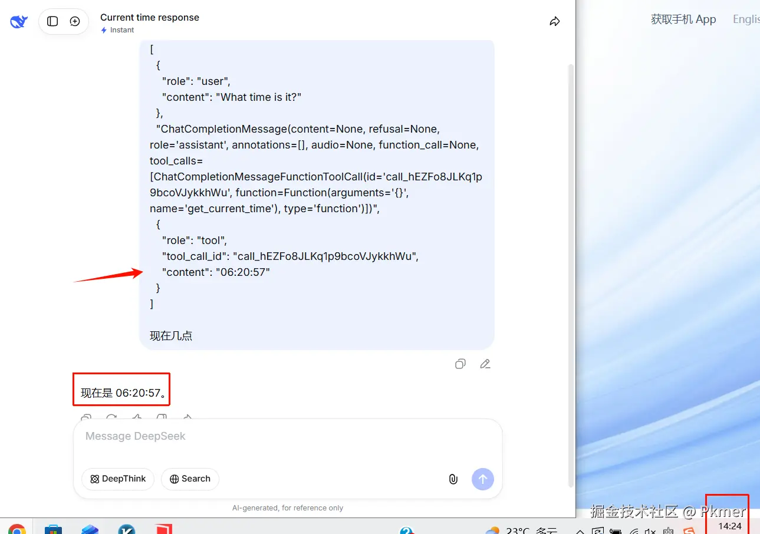Click the name='get_current_time' line
The image size is (760, 534).
click(x=265, y=209)
